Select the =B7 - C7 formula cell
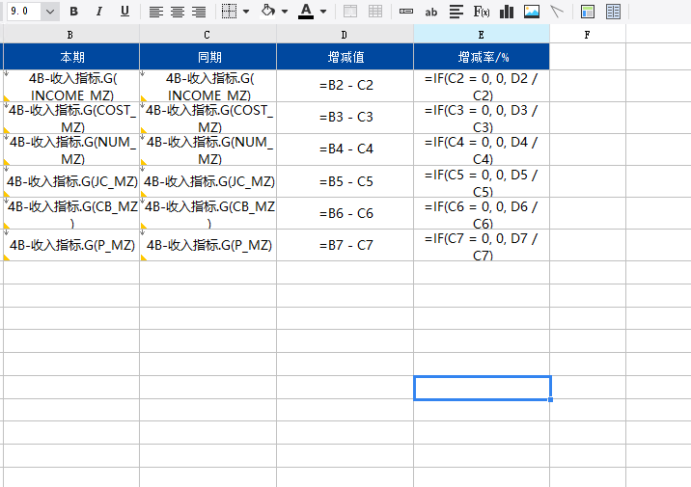The height and width of the screenshot is (487, 691). click(345, 245)
